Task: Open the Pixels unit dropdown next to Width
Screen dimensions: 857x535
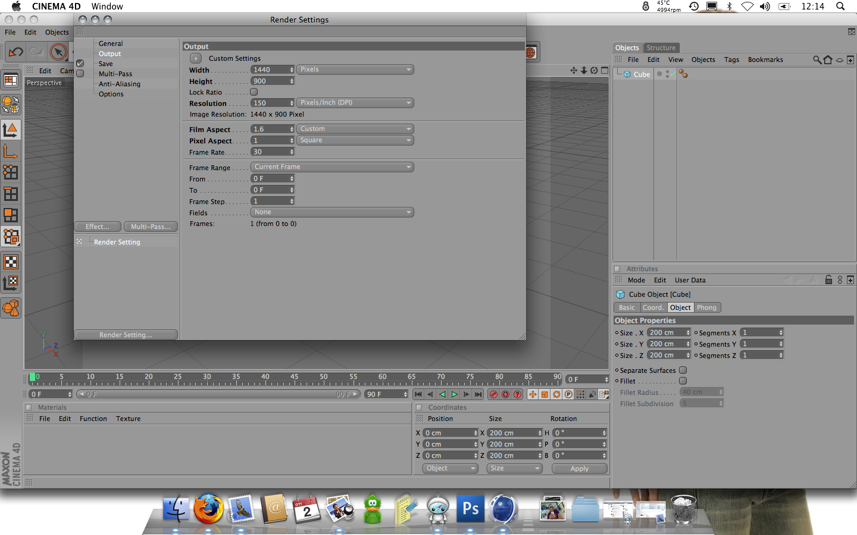Action: [x=355, y=70]
